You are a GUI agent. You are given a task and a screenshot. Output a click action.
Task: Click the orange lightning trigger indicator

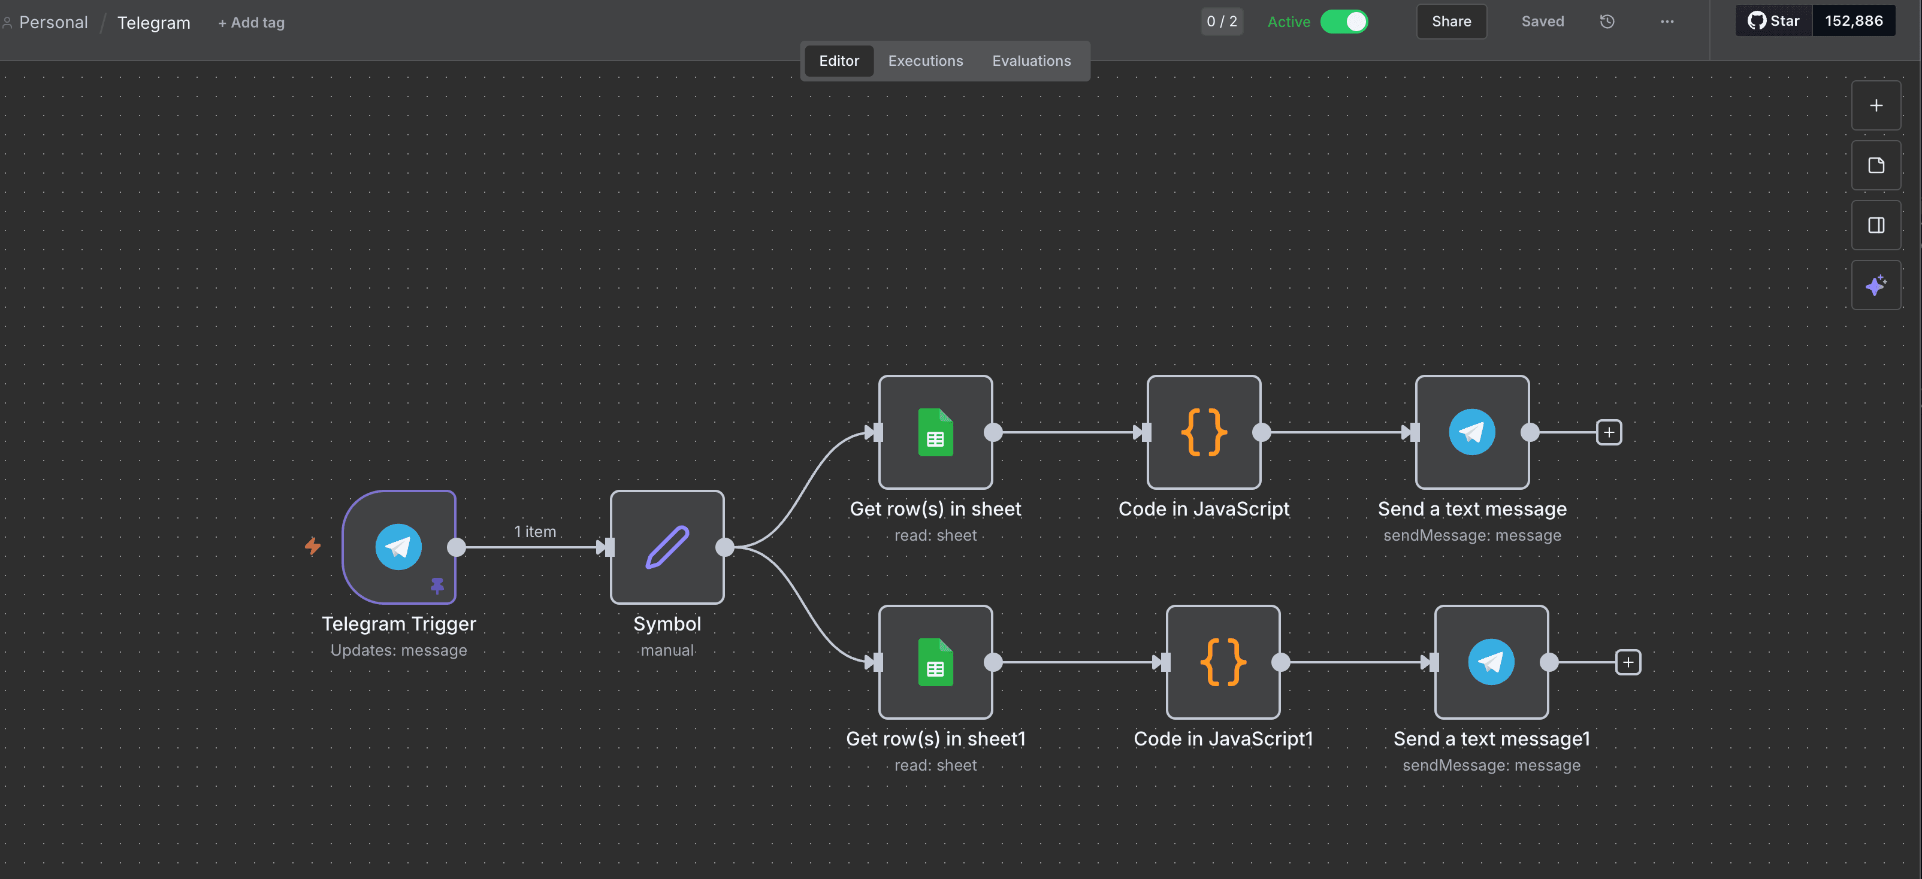coord(313,547)
